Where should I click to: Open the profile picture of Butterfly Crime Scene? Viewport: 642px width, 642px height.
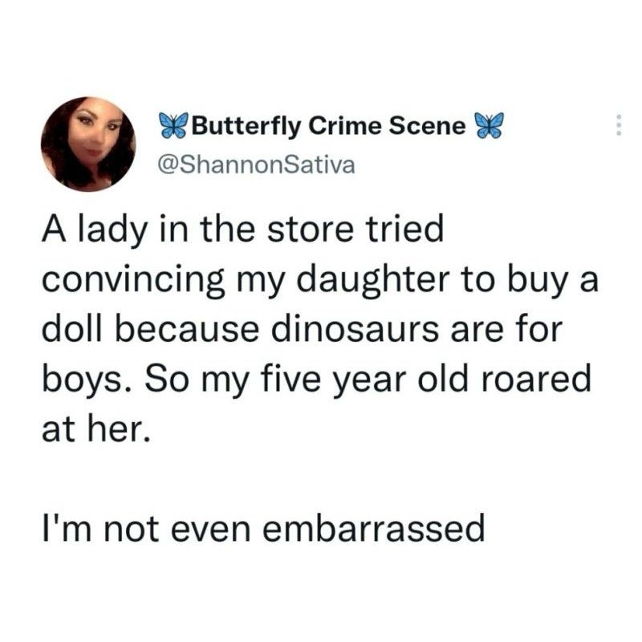pyautogui.click(x=88, y=144)
